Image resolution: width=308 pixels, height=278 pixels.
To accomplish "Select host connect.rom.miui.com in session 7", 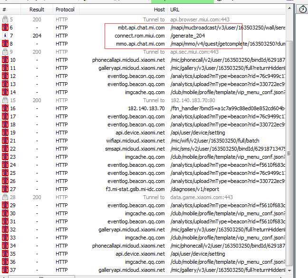I will click(x=140, y=36).
